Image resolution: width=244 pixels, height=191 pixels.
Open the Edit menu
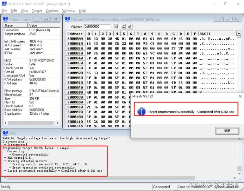click(x=14, y=11)
